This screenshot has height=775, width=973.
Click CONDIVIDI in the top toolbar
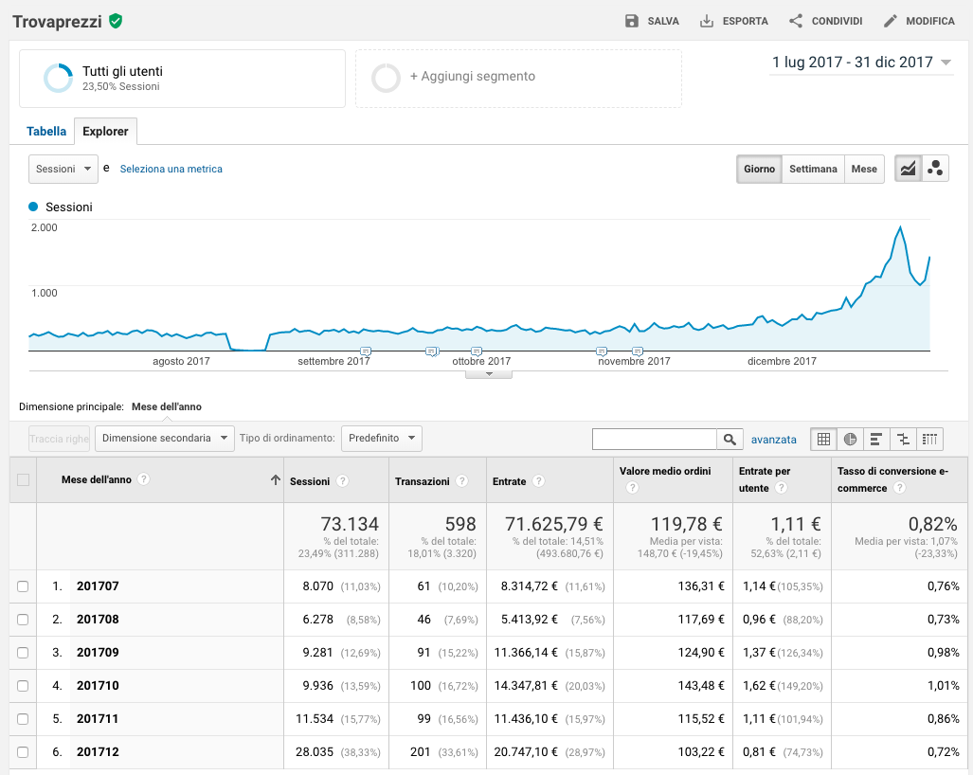click(x=838, y=21)
